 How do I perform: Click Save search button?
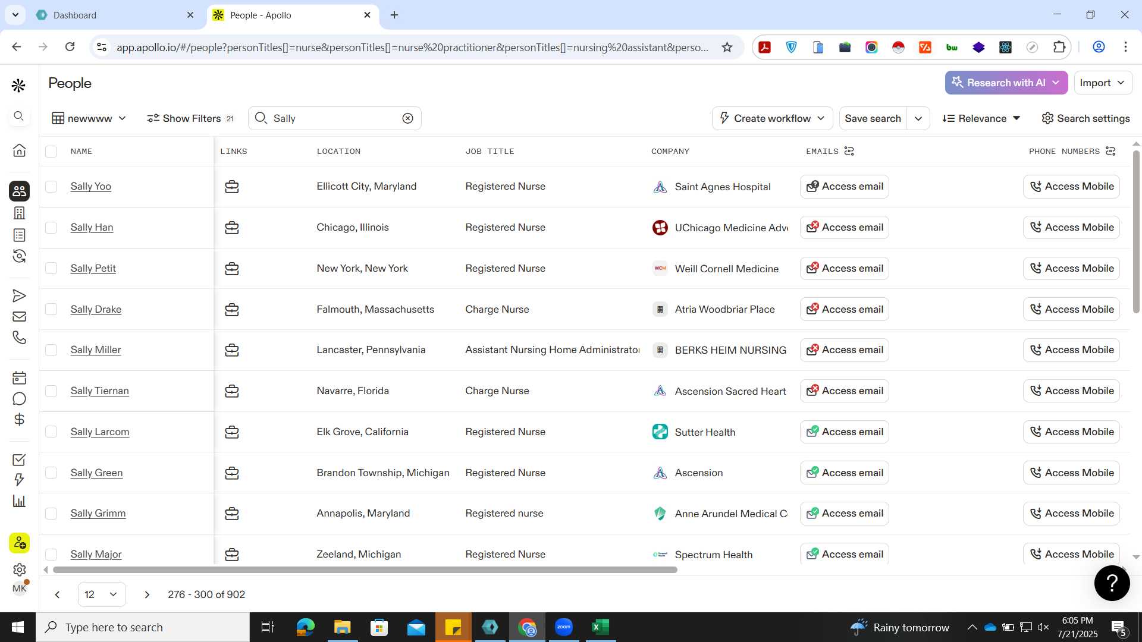873,118
